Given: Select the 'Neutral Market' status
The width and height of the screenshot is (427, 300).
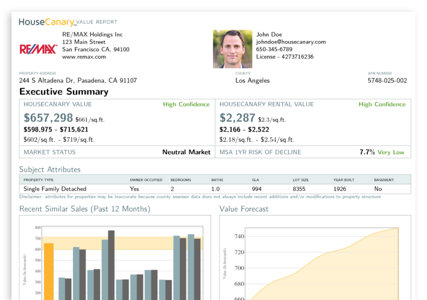Looking at the screenshot, I should tap(186, 152).
